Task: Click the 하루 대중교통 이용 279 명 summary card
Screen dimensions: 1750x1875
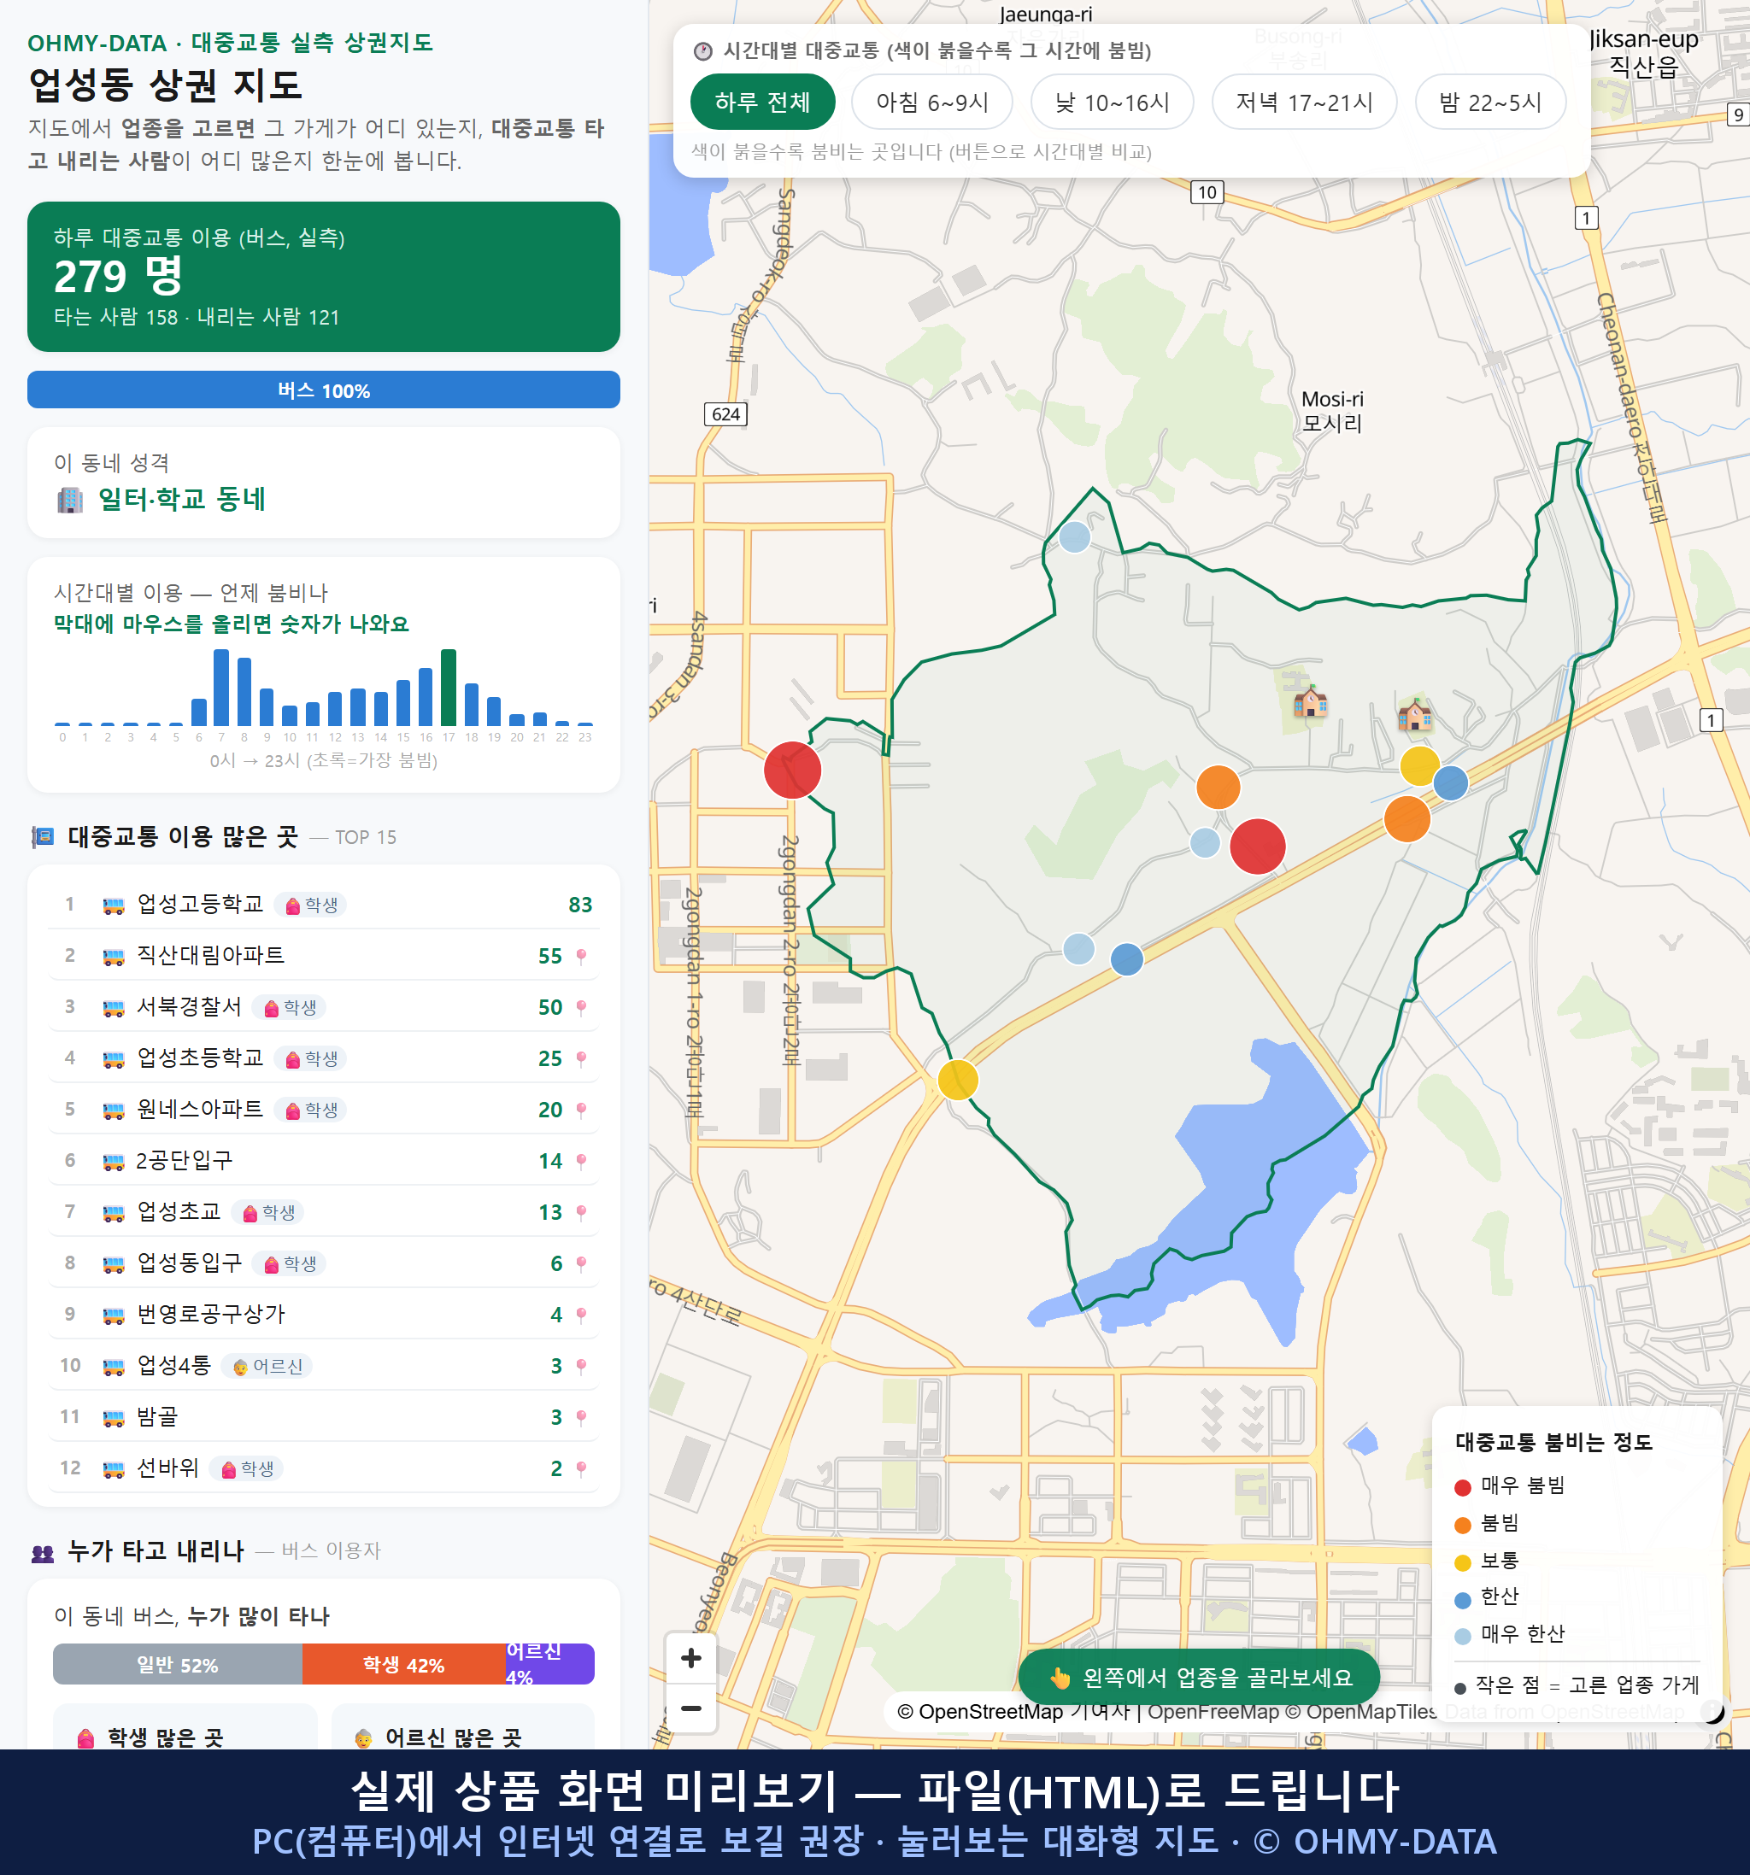Action: coord(324,277)
